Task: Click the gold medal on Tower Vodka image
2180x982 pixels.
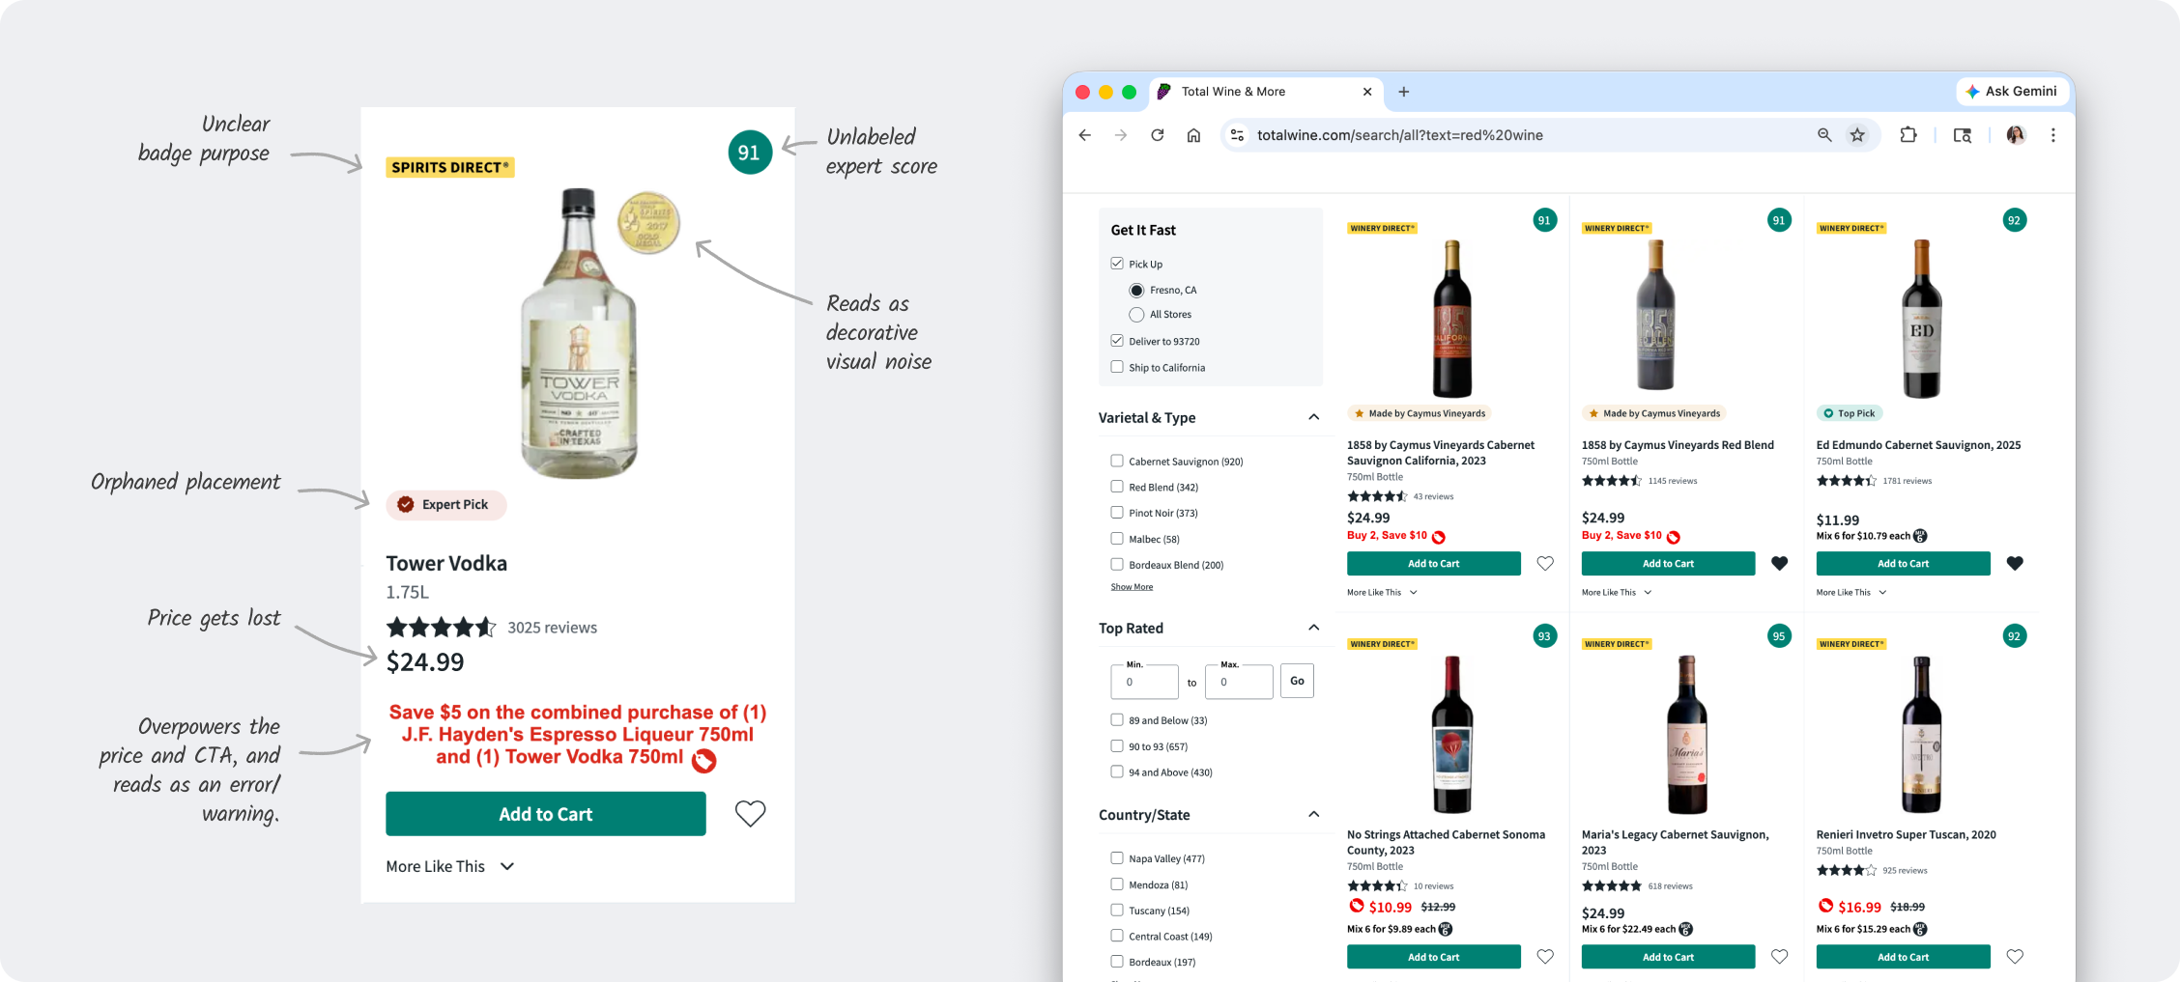Action: tap(648, 223)
